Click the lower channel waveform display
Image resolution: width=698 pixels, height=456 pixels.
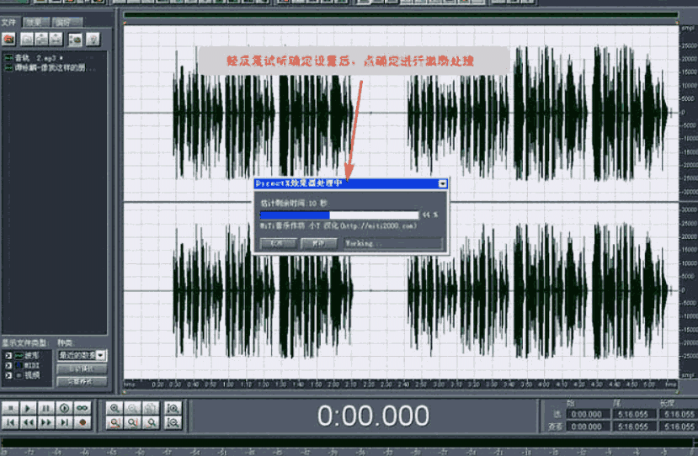[x=401, y=291]
